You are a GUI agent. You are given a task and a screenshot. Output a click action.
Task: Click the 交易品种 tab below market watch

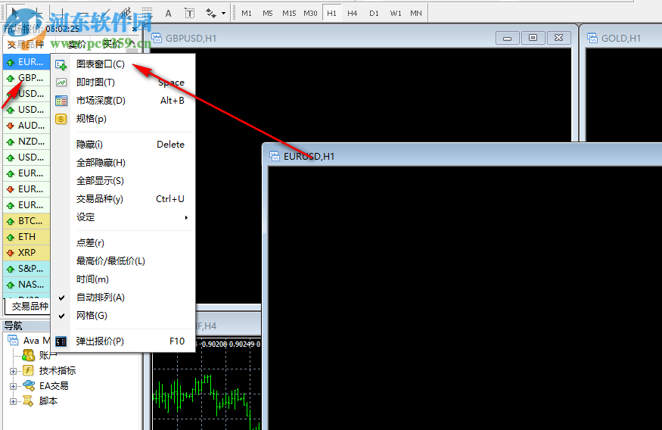coord(30,307)
